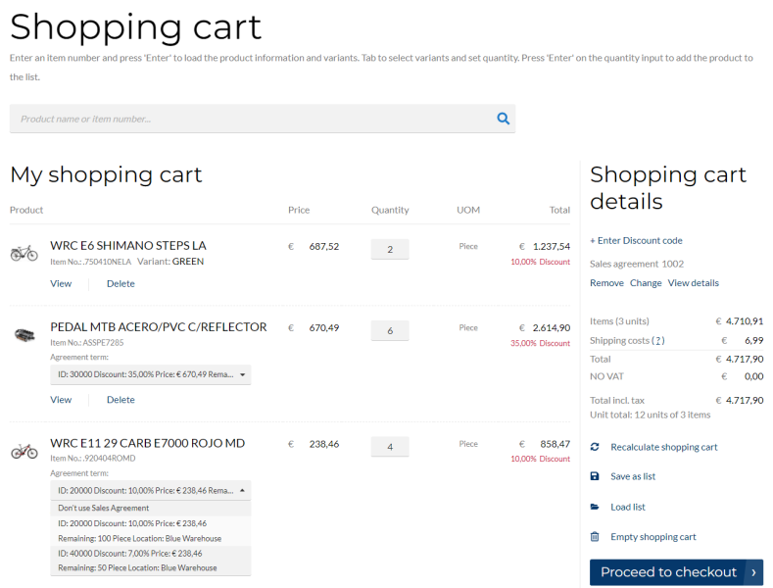Click Empty shopping cart link
Viewport: 773px width, 588px height.
tap(653, 537)
